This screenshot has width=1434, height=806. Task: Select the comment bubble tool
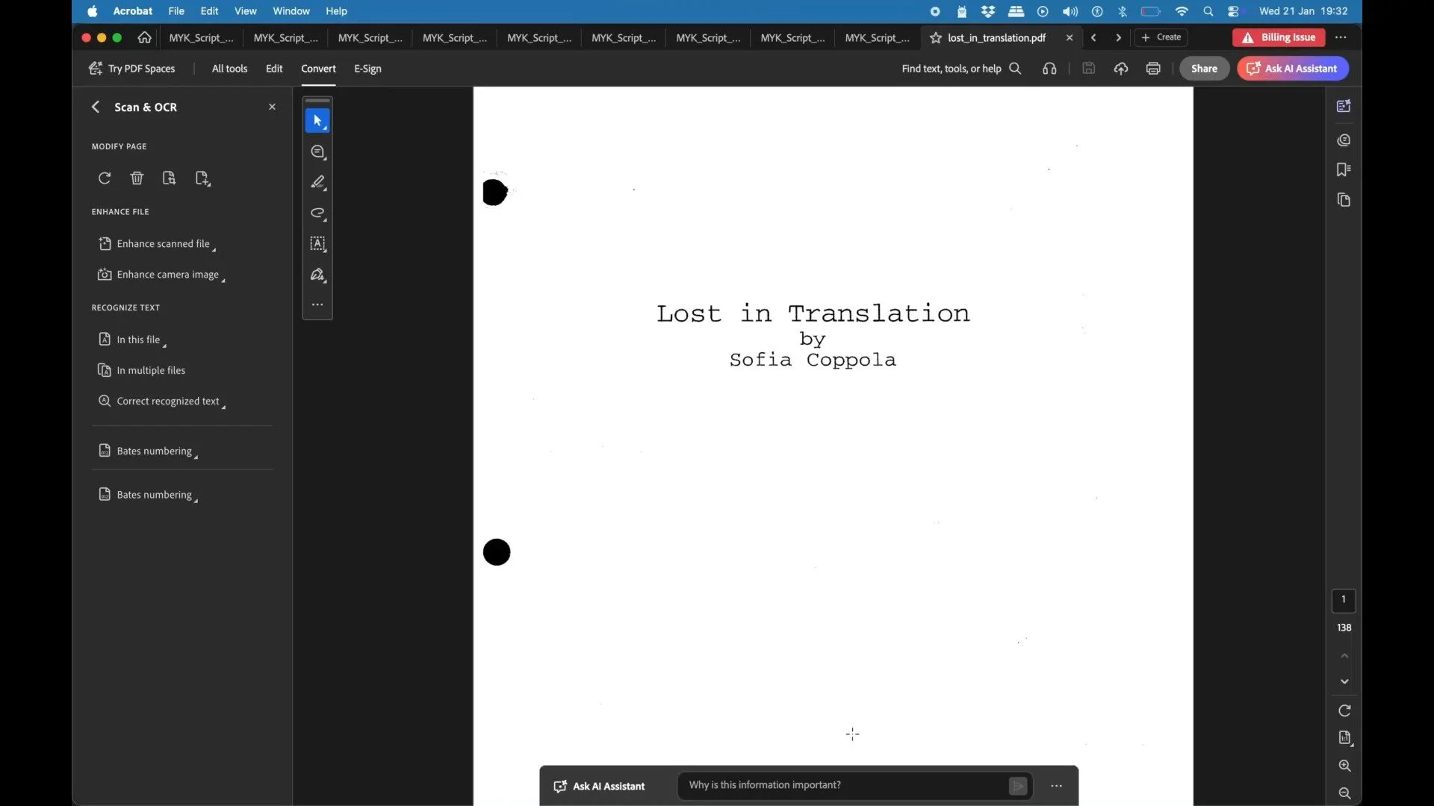(x=317, y=151)
